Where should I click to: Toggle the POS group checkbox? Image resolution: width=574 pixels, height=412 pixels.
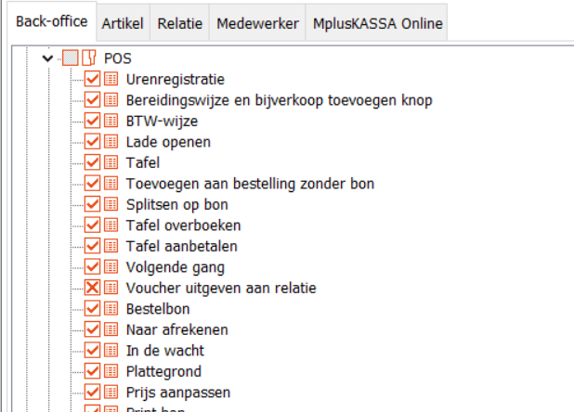(71, 58)
